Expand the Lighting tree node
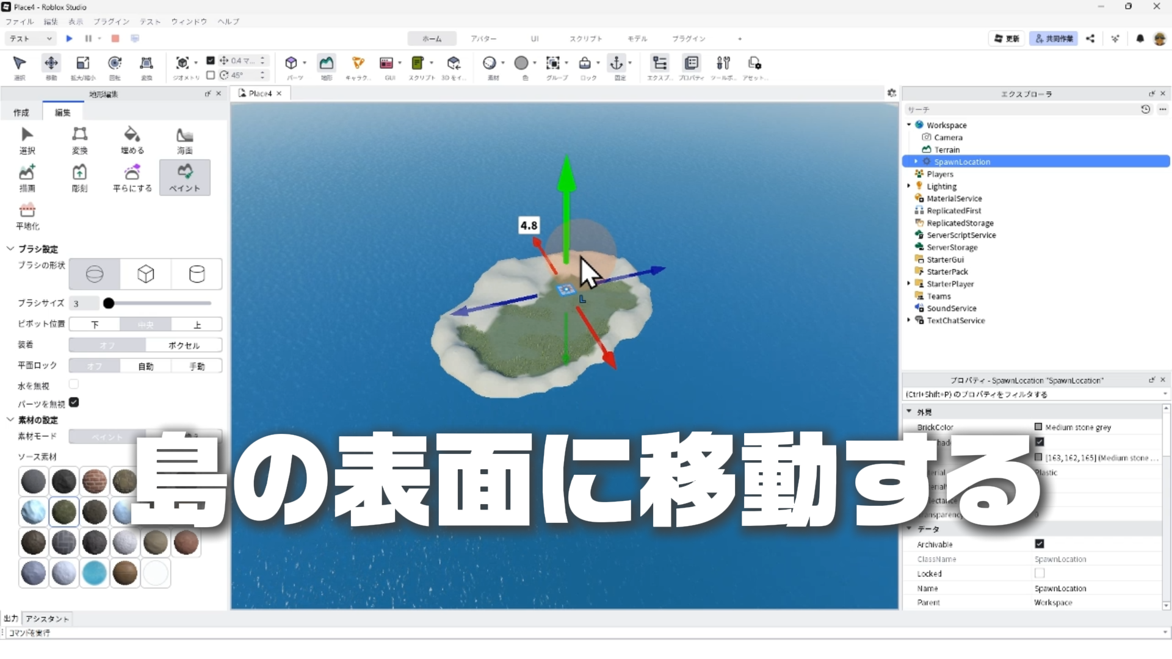The width and height of the screenshot is (1172, 659). (x=909, y=186)
